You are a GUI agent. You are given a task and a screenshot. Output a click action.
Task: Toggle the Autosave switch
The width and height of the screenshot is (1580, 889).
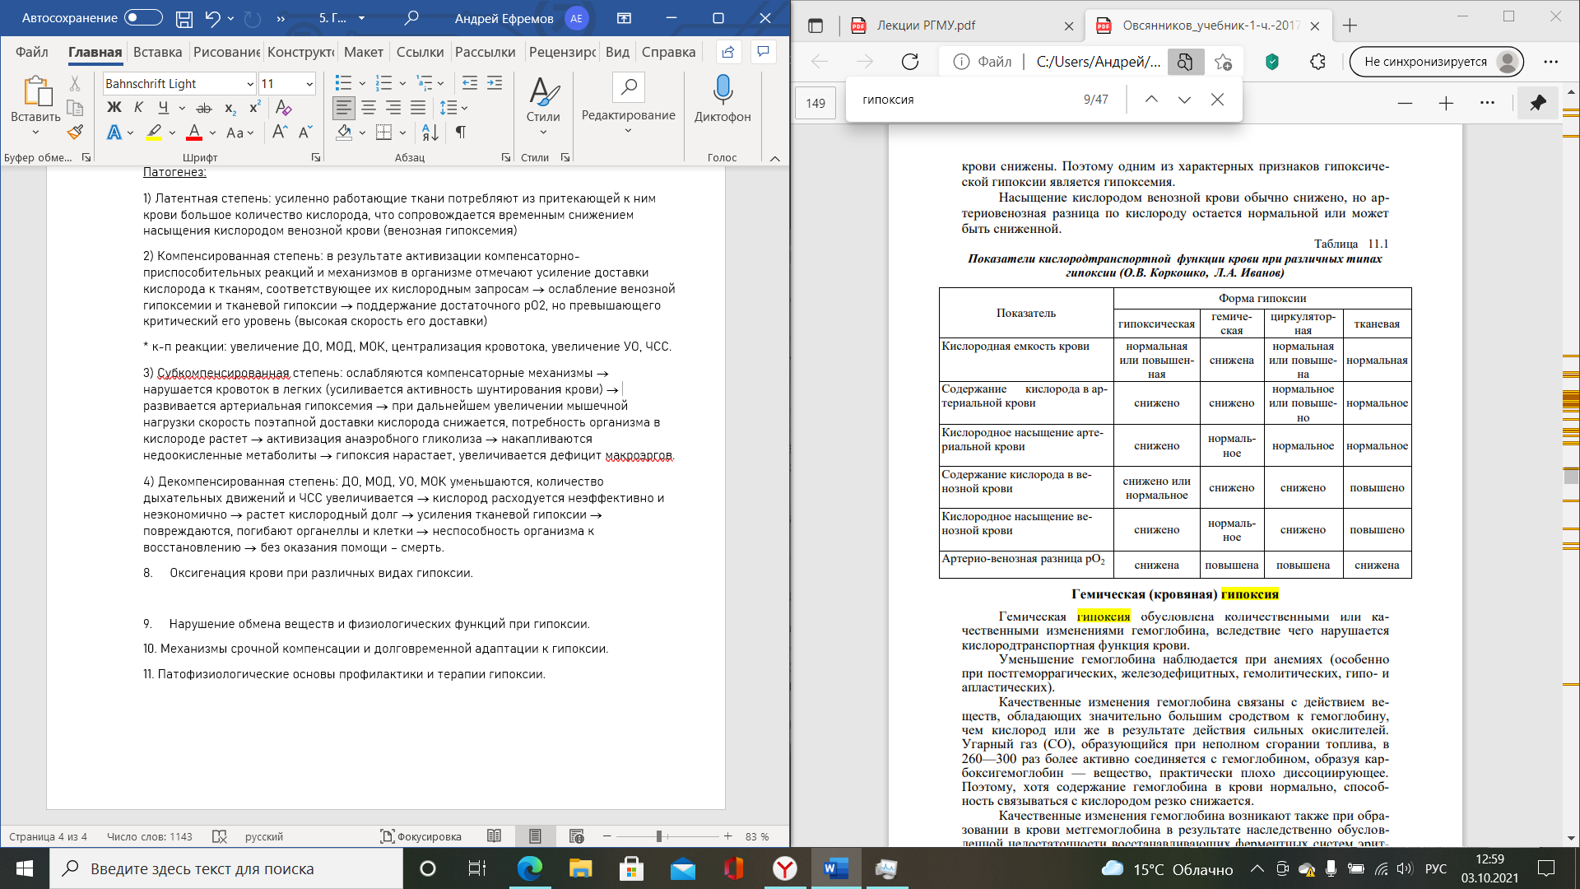pos(143,18)
